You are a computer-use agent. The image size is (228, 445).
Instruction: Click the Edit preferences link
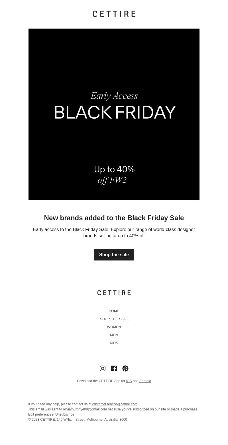point(40,414)
